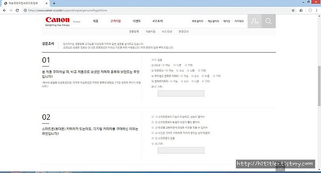Viewport: 321px width, 173px height.
Task: Select 미러리스 소니 radio option
Action: 177,71
